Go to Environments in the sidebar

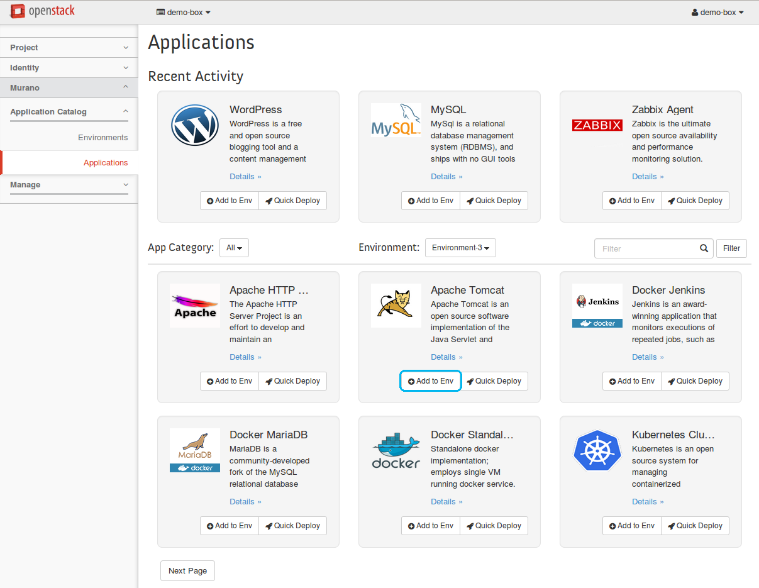[102, 138]
